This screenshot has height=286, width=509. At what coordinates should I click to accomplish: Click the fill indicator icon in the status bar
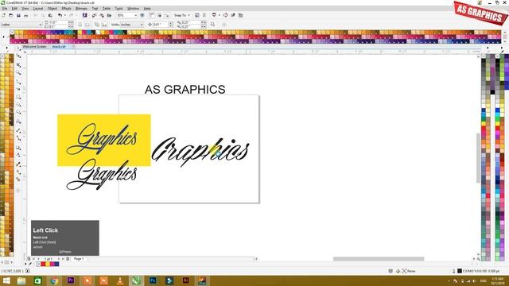(x=398, y=271)
